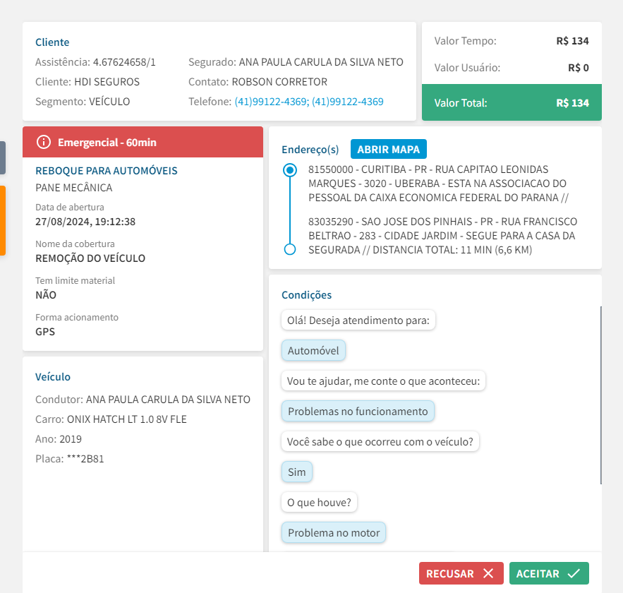Click the Problema no motor bubble

pyautogui.click(x=334, y=533)
